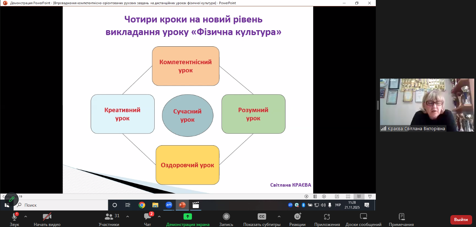Expand audio options arrow next to Звук
476x227 pixels.
26,216
